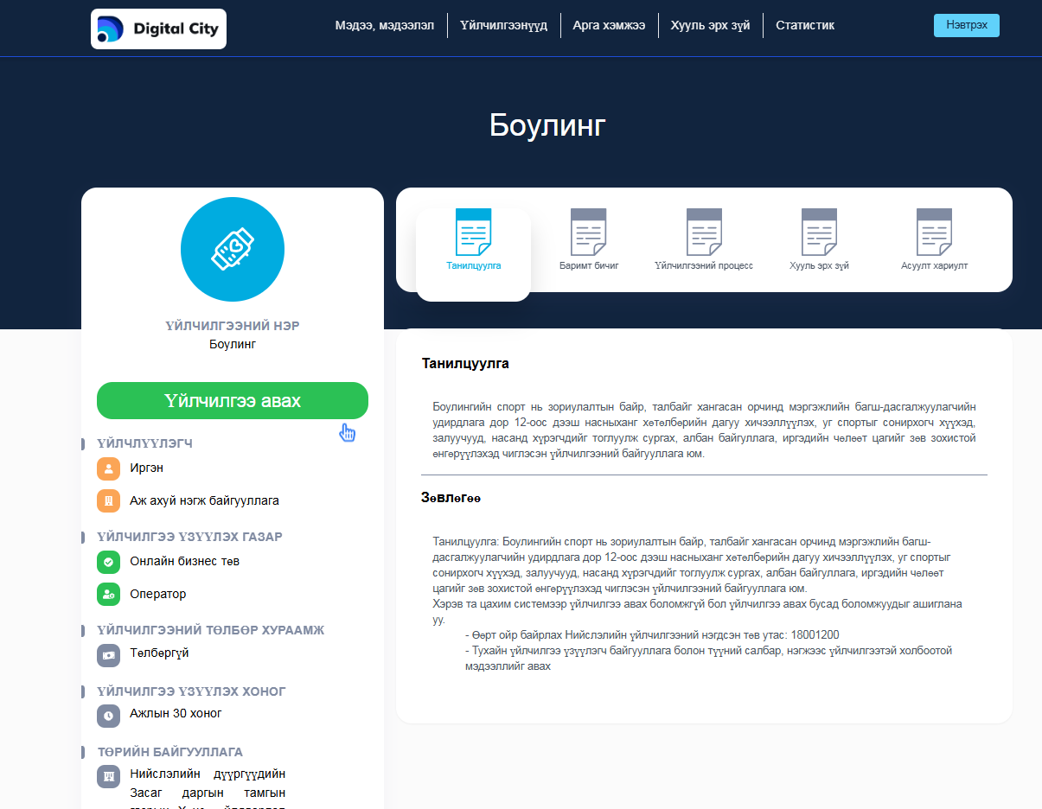Click the Төлбөргүй payment icon
Screen dimensions: 1042x809
pyautogui.click(x=108, y=655)
